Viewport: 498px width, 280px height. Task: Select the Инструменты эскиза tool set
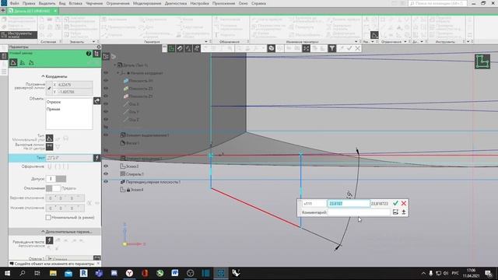[19, 34]
